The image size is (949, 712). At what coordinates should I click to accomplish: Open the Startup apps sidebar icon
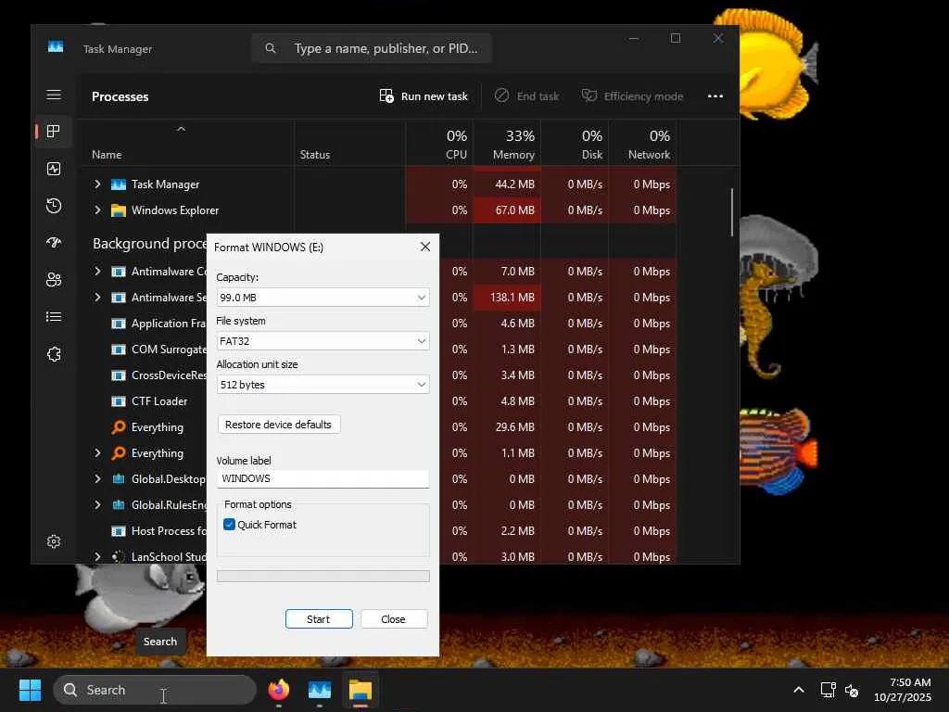click(x=54, y=243)
